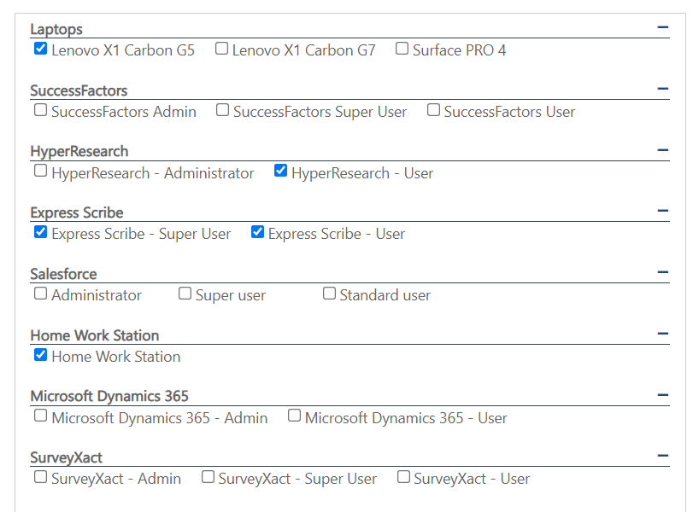Collapse the Express Scribe section
This screenshot has height=512, width=693.
pyautogui.click(x=662, y=212)
